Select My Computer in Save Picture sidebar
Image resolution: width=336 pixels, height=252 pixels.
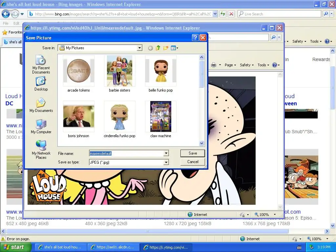pos(41,126)
